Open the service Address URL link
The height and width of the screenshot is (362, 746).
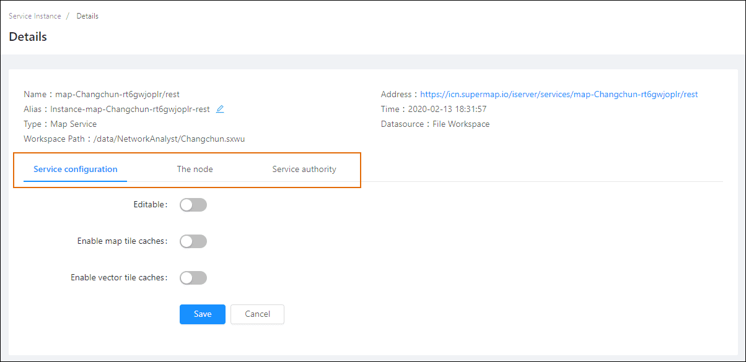[559, 95]
